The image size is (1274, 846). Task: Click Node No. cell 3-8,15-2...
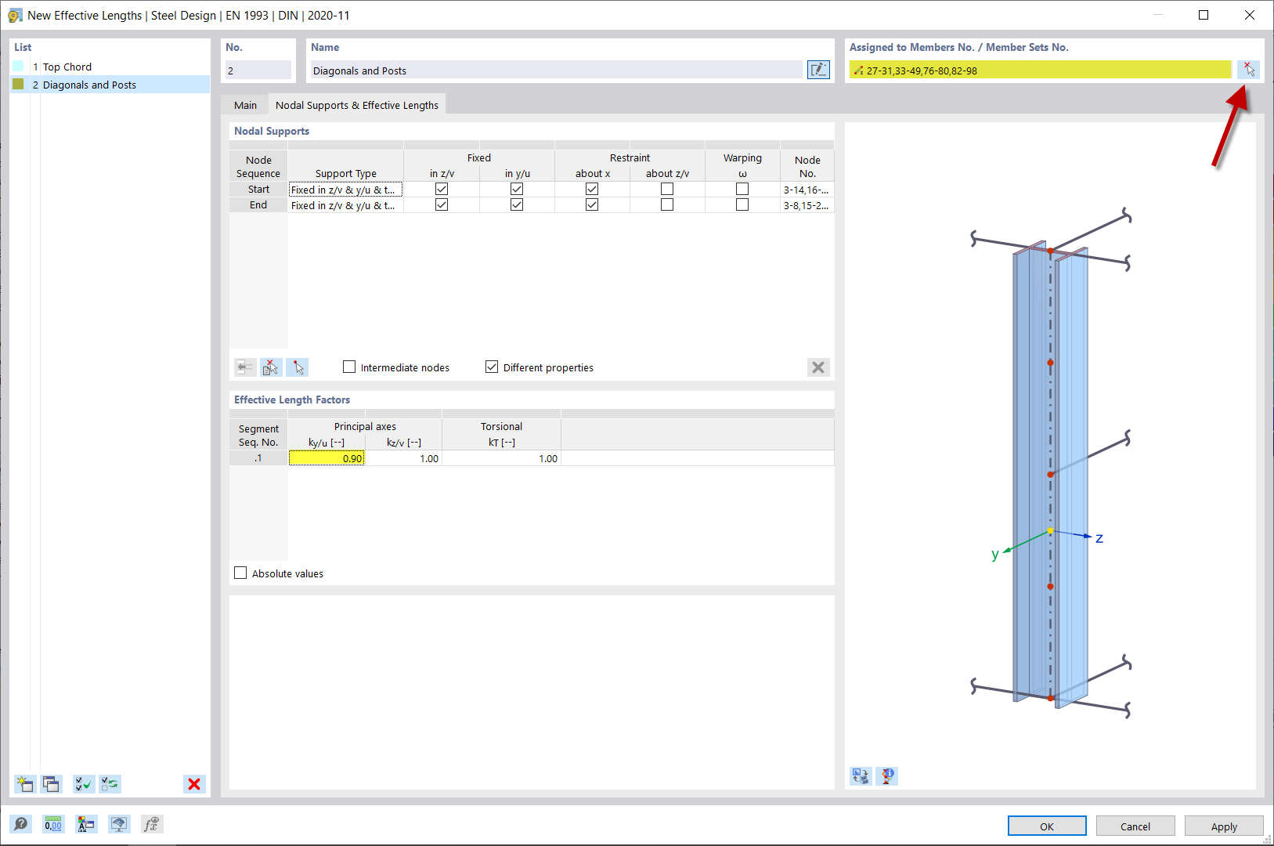click(x=807, y=205)
